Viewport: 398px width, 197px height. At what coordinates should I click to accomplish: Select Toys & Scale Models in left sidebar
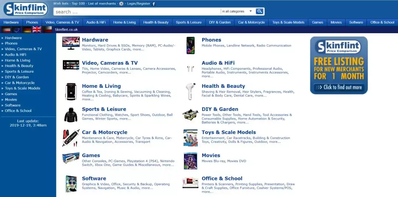click(x=22, y=88)
